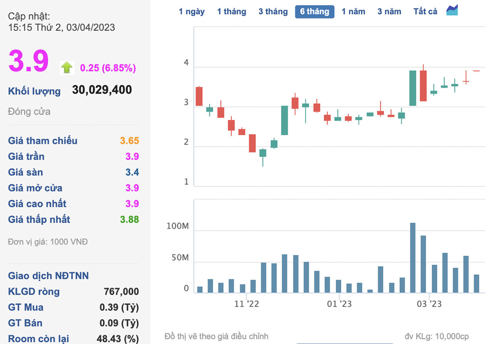Viewport: 493px width, 344px height.
Task: Click the first red candlestick on left
Action: pos(199,96)
